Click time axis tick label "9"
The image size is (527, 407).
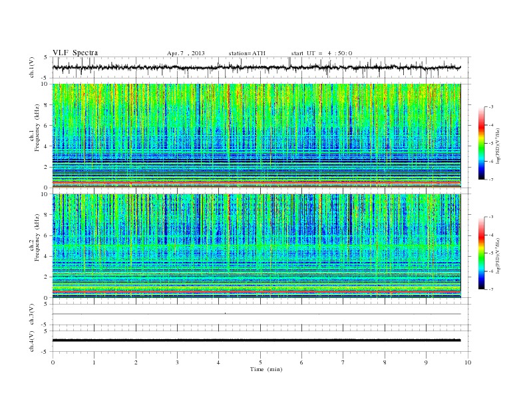[426, 362]
